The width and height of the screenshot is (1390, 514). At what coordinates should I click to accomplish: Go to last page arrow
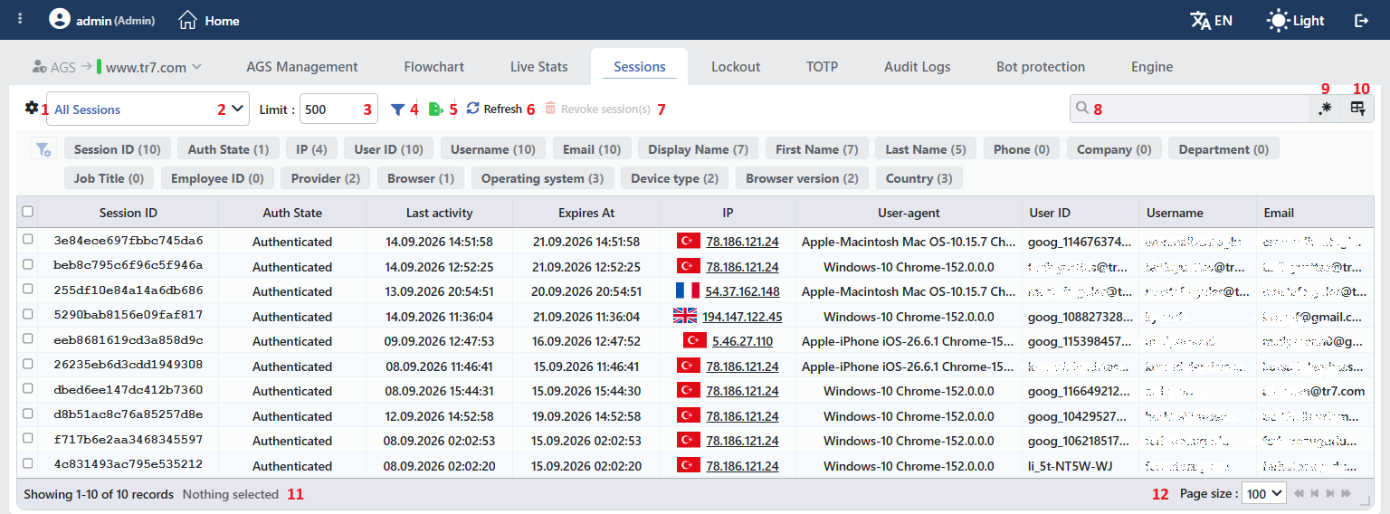[1346, 493]
